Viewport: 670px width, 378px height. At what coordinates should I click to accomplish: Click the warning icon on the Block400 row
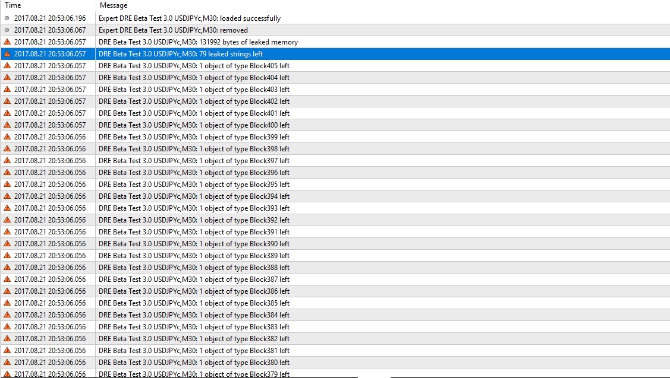point(7,125)
